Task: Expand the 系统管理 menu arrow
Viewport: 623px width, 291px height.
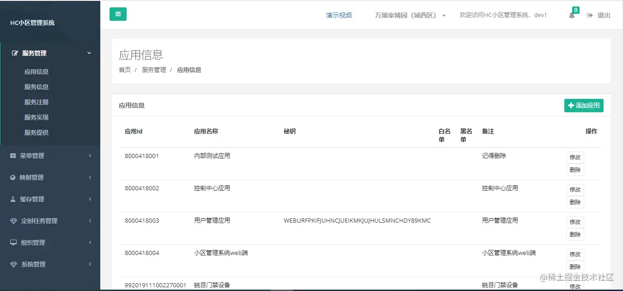Action: 90,264
